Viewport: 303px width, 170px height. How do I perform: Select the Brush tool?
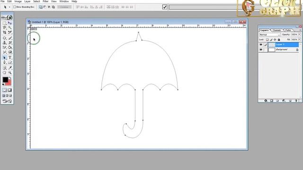coord(10,38)
